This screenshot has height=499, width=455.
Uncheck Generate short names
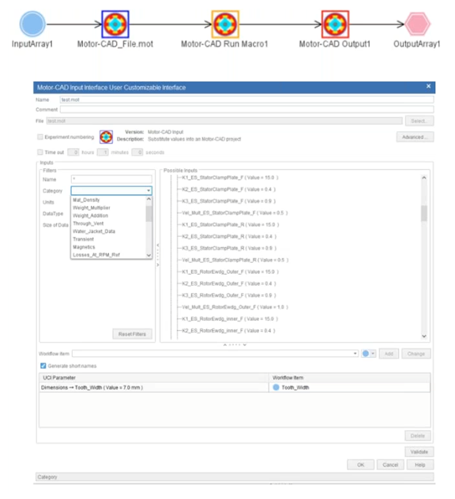pos(43,366)
